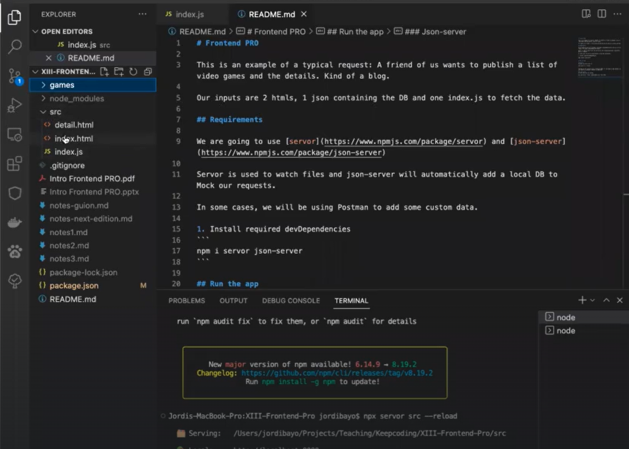The width and height of the screenshot is (629, 449).
Task: Click the editor minimap
Action: click(600, 57)
